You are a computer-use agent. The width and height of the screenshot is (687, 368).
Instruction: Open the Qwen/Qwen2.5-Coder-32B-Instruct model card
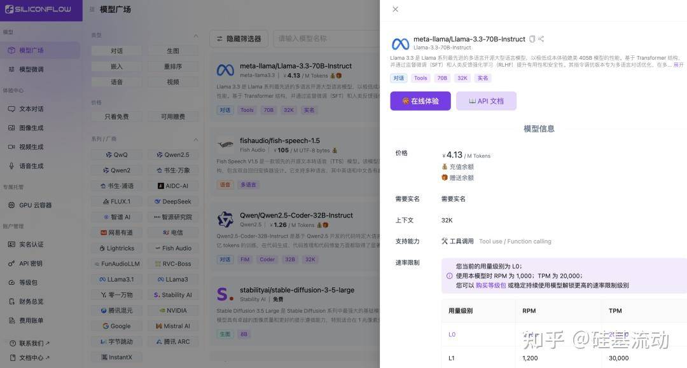[296, 236]
